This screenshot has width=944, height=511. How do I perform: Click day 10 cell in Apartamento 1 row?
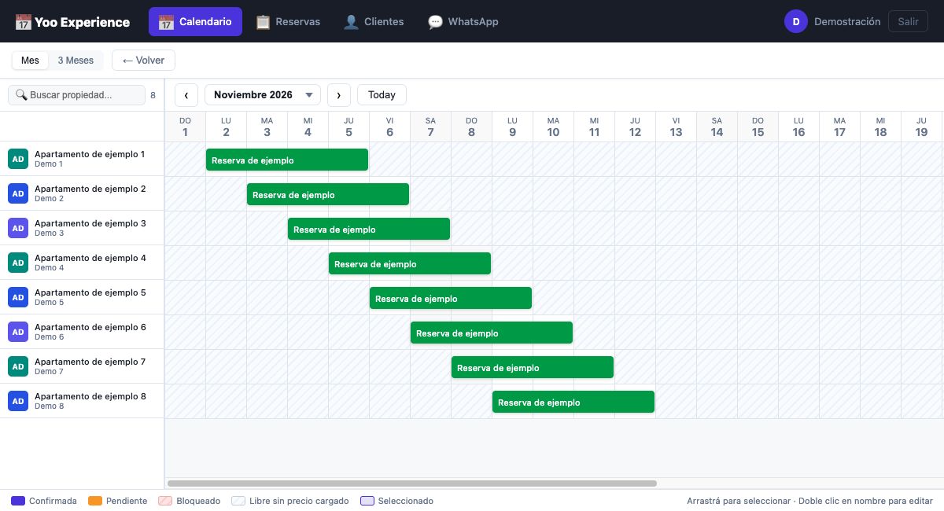pos(554,160)
